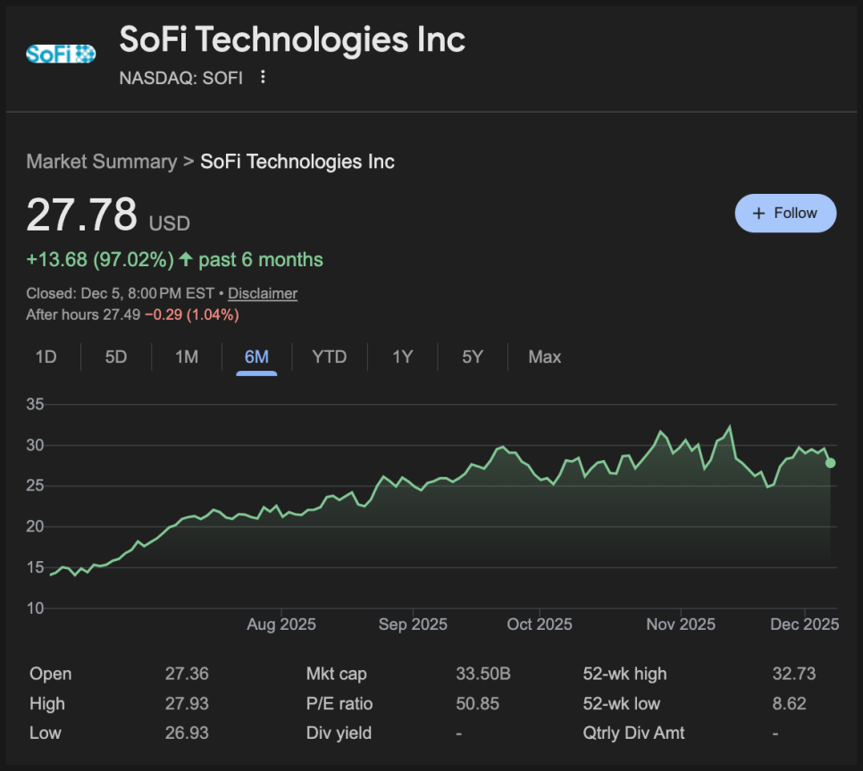Click the green up arrow beside percentage gain

tap(186, 260)
